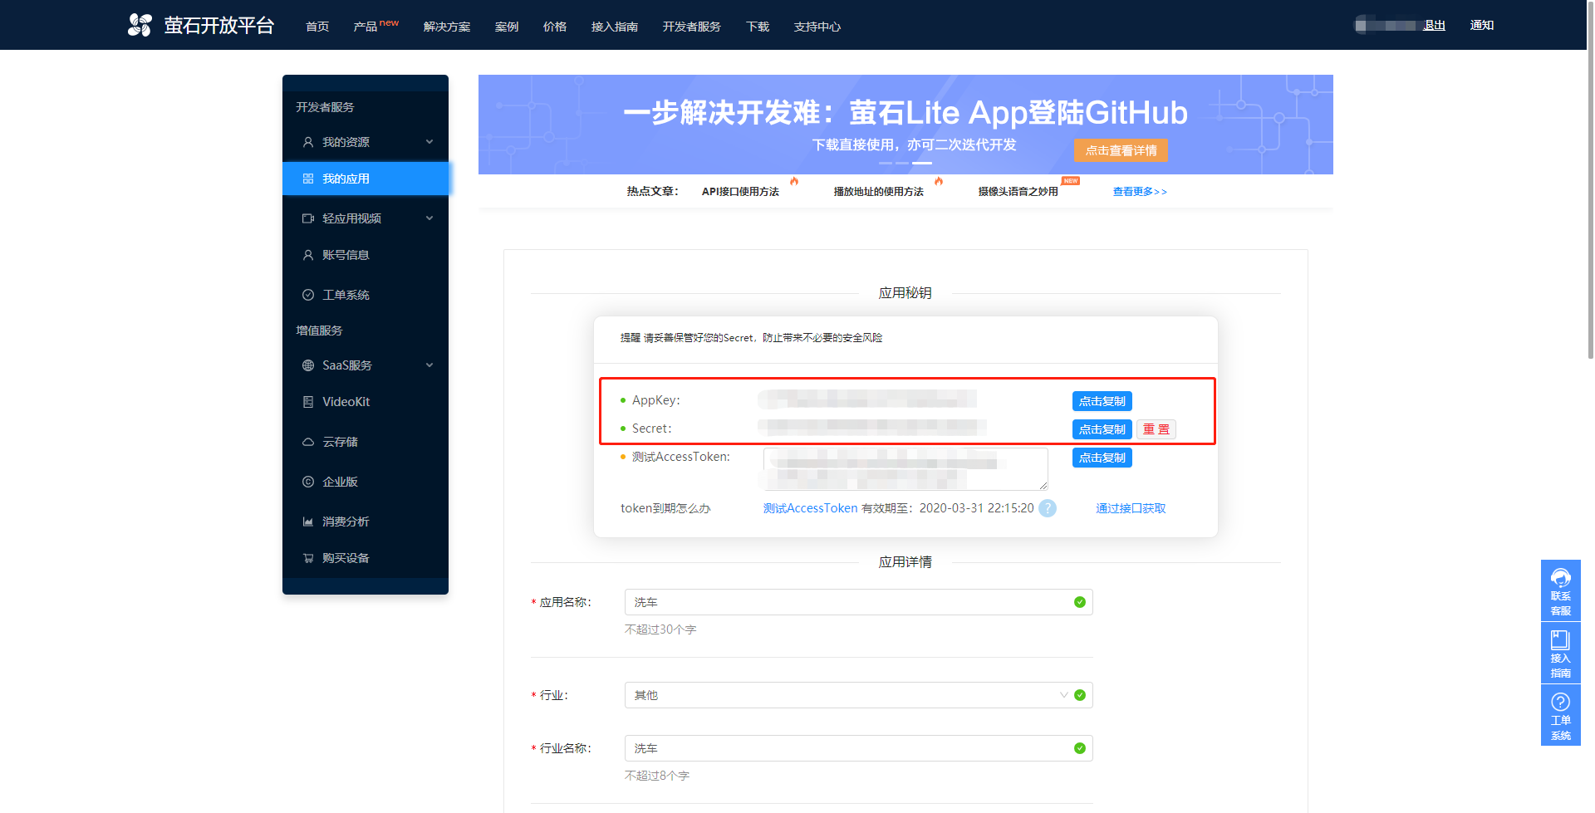Open 工单系统 floating help icon
Image resolution: width=1595 pixels, height=813 pixels.
point(1561,715)
